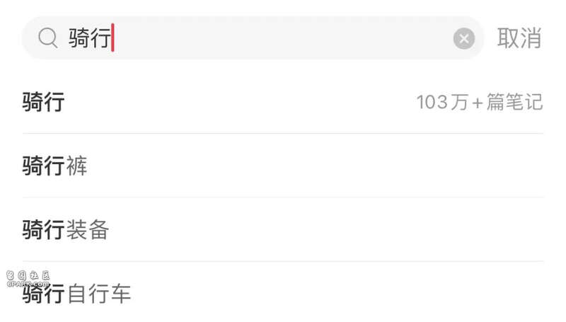Click blank space in the 骑行裤 row
Screen dimensions: 566x322
coord(315,166)
